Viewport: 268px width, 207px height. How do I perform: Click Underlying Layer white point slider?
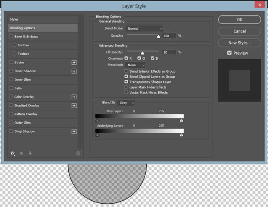click(x=181, y=135)
